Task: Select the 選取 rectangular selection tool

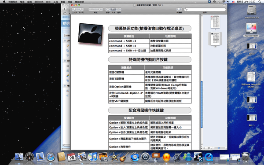Action: pyautogui.click(x=119, y=9)
